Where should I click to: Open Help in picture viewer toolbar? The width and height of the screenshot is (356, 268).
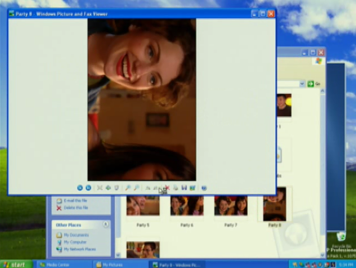pos(204,188)
